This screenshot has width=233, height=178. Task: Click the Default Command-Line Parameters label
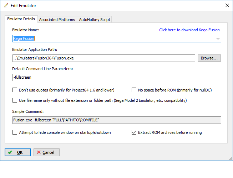(42, 69)
